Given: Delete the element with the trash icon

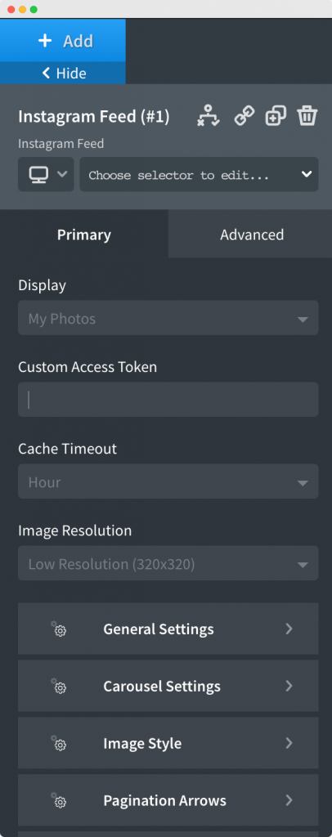Looking at the screenshot, I should pos(307,116).
